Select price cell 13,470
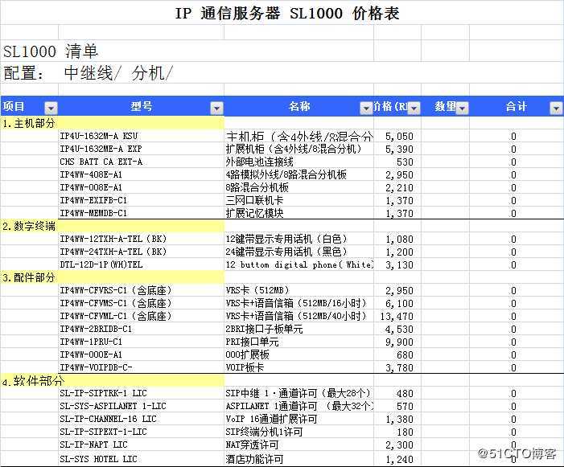Image resolution: width=564 pixels, height=467 pixels. [x=397, y=316]
